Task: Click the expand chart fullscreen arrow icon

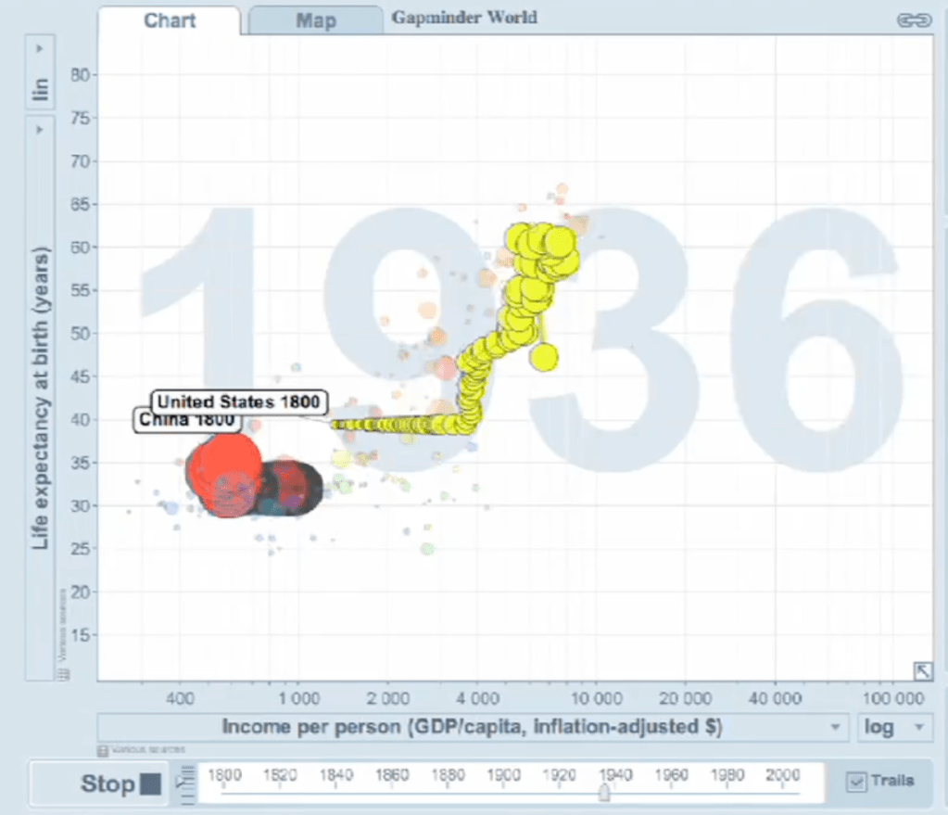Action: (x=922, y=670)
